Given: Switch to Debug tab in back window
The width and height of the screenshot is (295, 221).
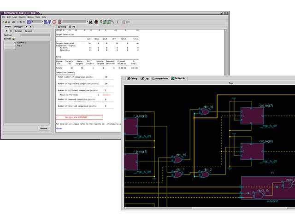Looking at the screenshot, I should pos(62,27).
